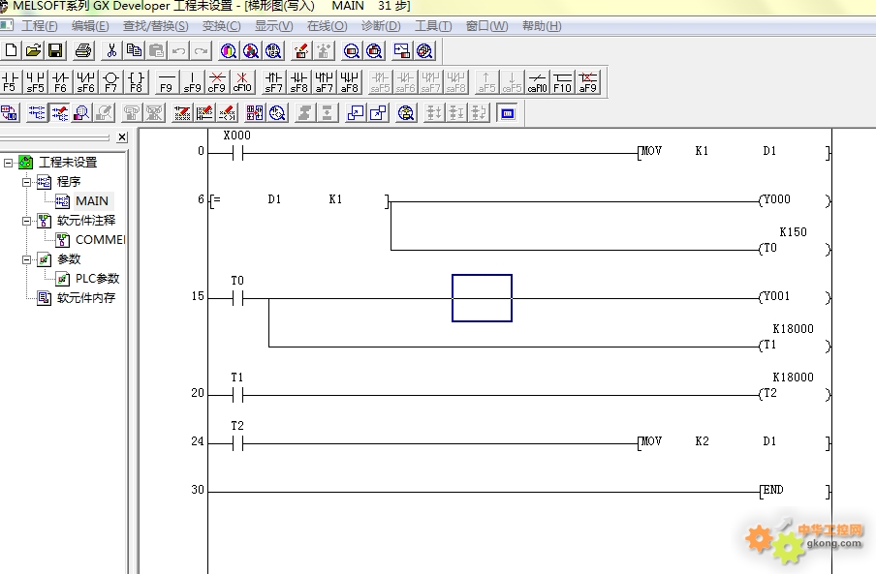Open the 查找/替换(S) menu
This screenshot has height=574, width=876.
tap(155, 26)
